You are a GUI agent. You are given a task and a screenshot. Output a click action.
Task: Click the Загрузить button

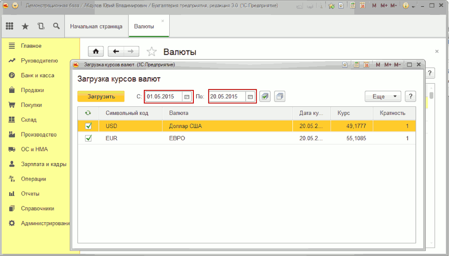[101, 96]
